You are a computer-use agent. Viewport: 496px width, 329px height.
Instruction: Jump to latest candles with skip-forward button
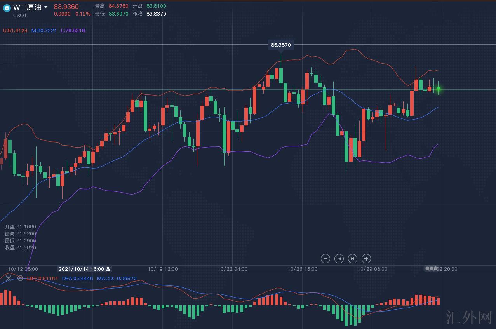pyautogui.click(x=352, y=258)
